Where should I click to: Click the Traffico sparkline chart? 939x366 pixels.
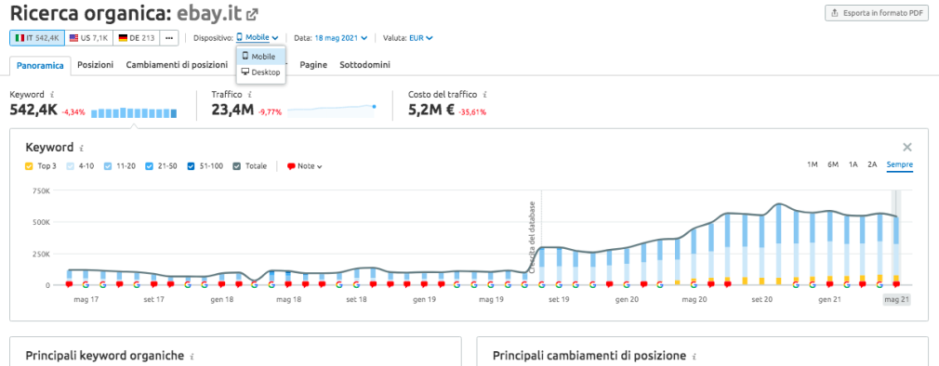point(332,111)
